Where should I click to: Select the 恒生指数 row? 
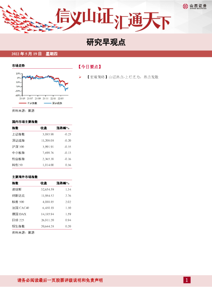click(x=42, y=226)
